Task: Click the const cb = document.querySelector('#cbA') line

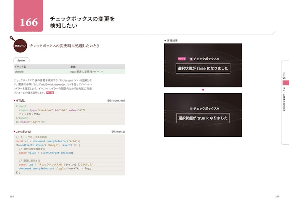Action: coord(48,141)
